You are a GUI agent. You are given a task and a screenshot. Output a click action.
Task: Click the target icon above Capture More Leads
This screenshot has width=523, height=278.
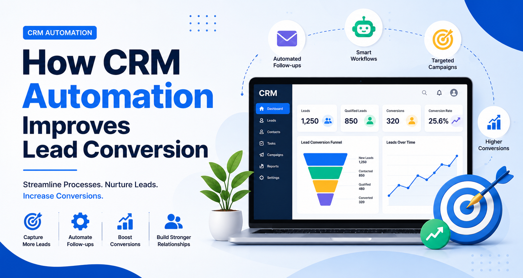(x=33, y=221)
